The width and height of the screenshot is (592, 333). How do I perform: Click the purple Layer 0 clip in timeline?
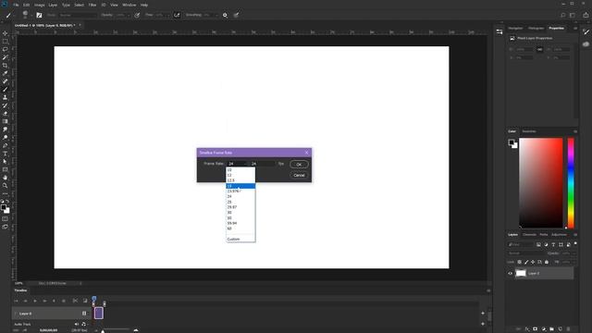tap(99, 313)
